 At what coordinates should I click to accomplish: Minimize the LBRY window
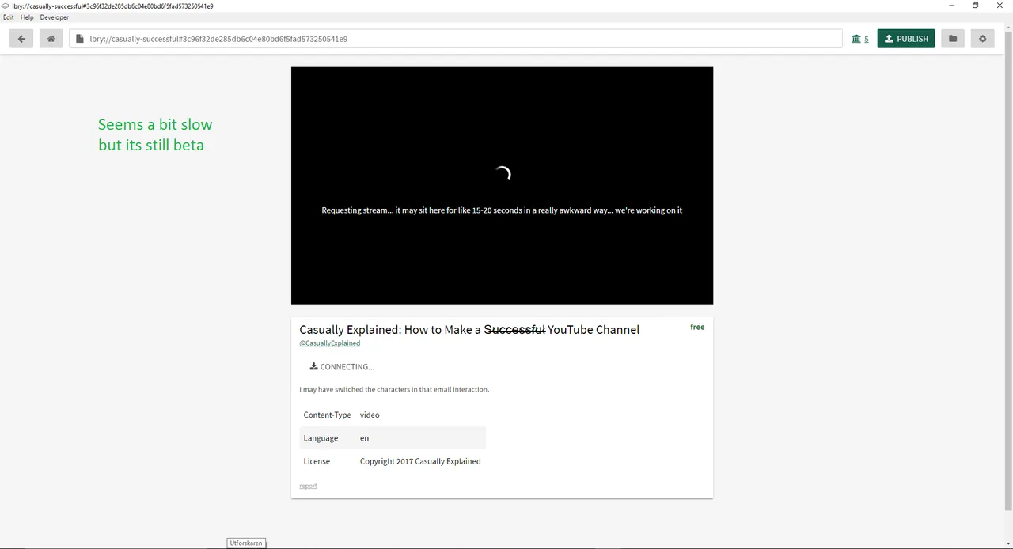point(951,6)
